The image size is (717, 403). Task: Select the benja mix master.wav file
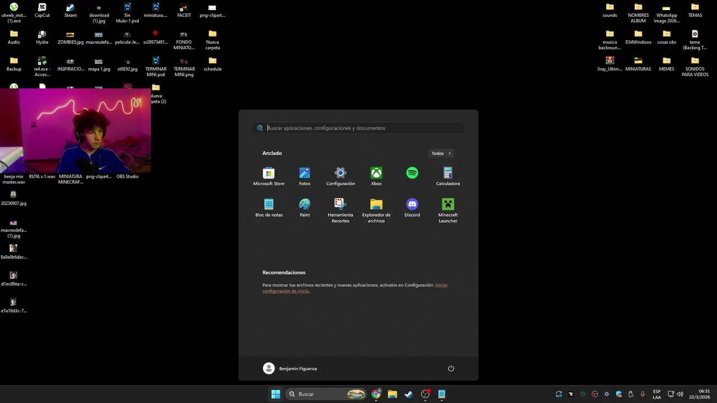pos(14,179)
